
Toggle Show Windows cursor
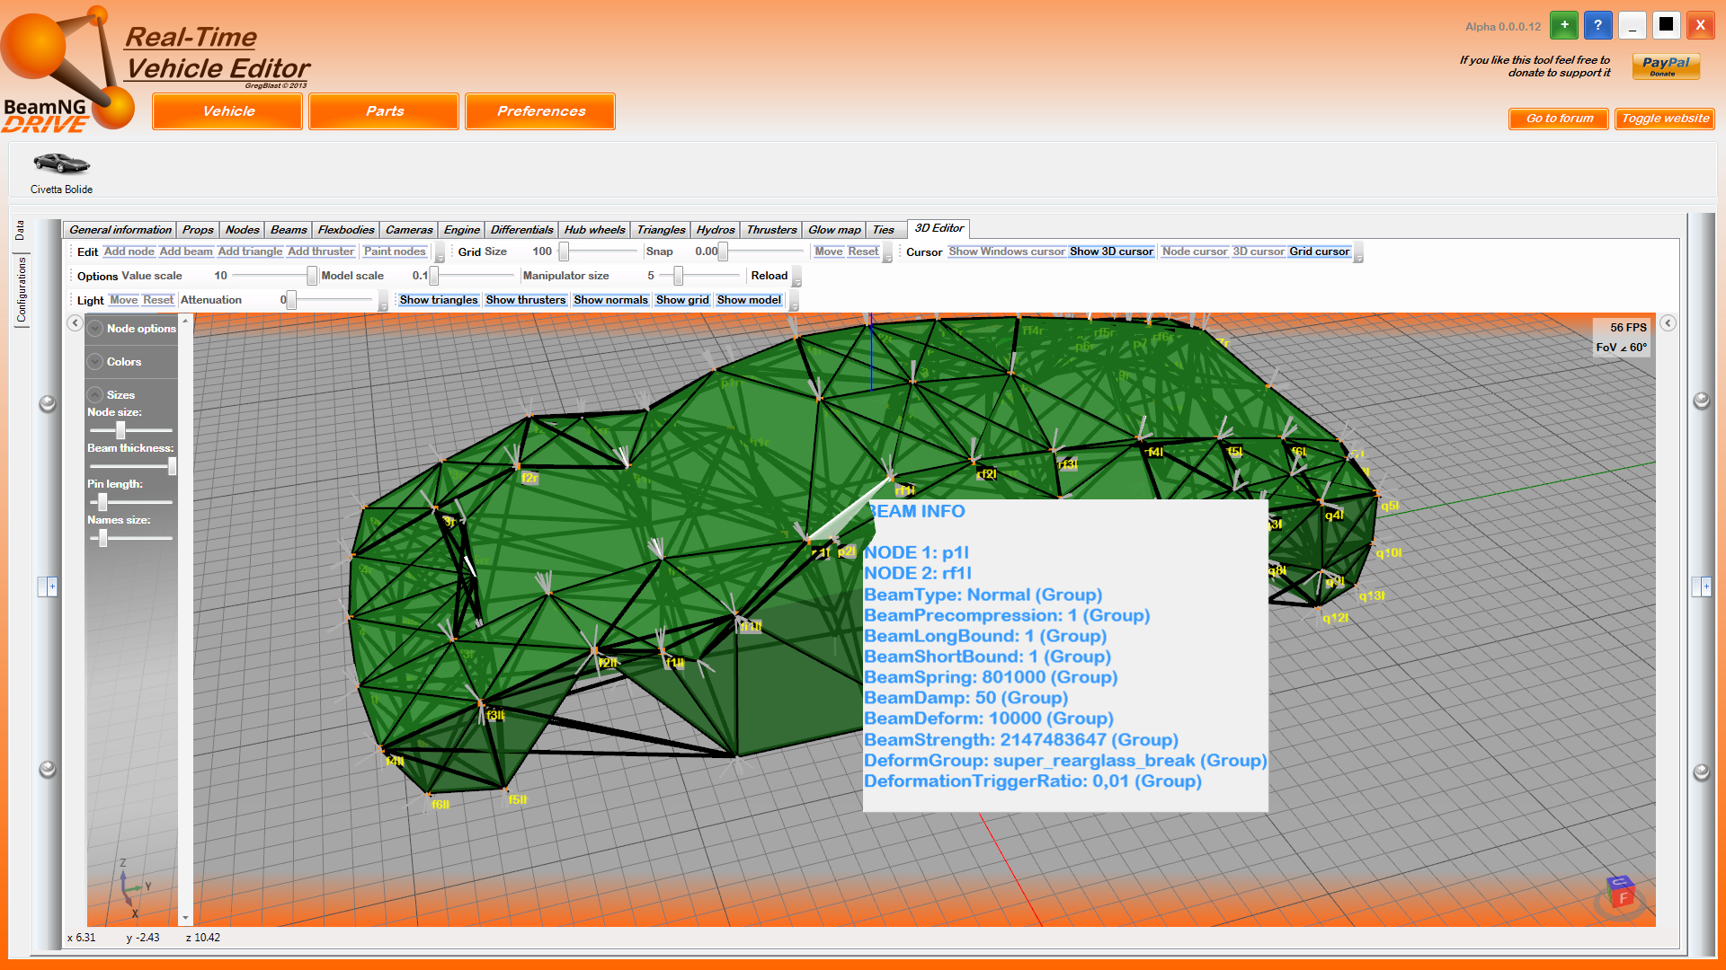1007,251
